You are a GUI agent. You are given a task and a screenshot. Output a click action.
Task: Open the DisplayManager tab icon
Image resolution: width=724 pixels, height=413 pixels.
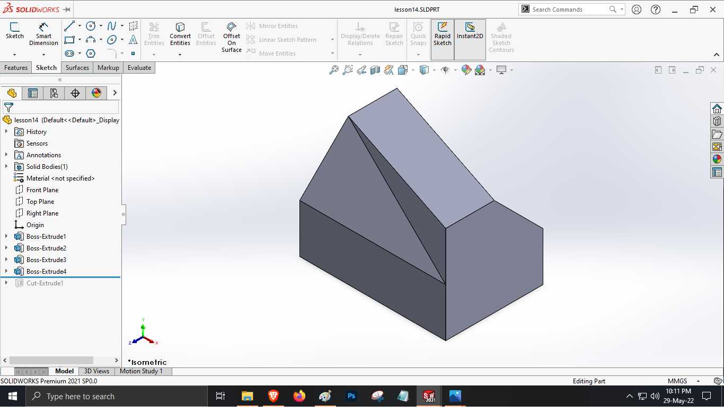(96, 93)
